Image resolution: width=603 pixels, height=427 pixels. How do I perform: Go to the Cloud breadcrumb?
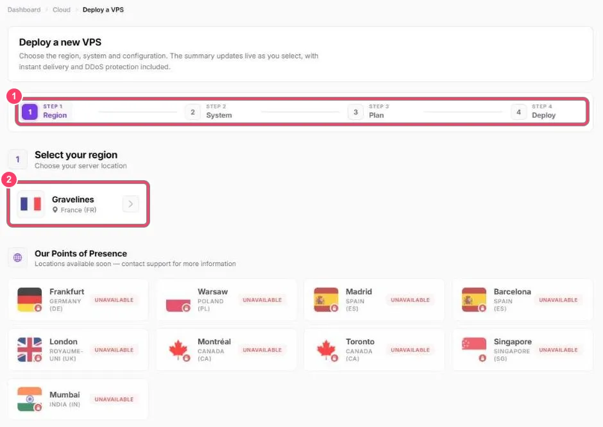(x=62, y=10)
